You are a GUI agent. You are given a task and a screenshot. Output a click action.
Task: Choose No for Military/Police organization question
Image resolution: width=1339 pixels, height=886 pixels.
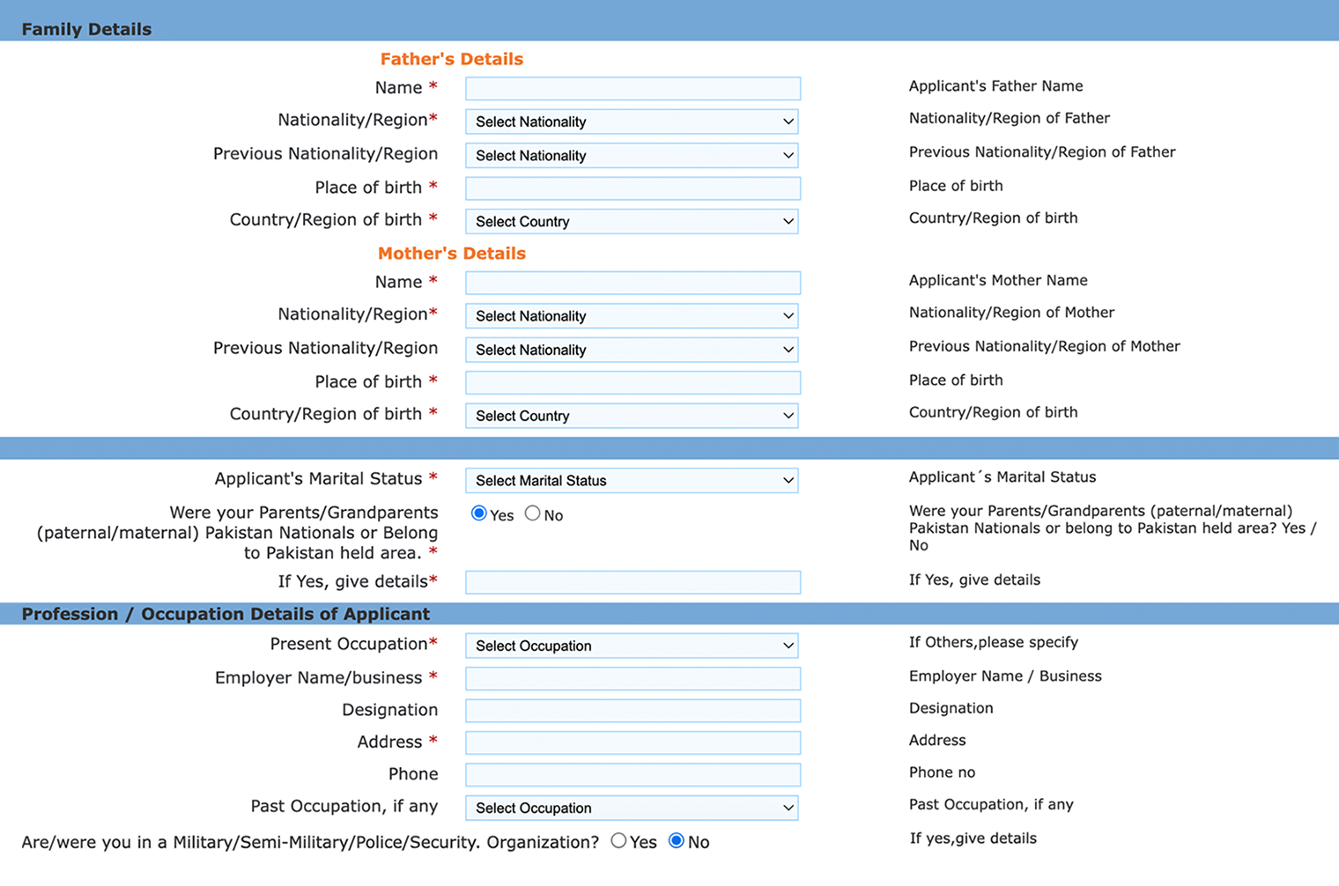[x=677, y=841]
